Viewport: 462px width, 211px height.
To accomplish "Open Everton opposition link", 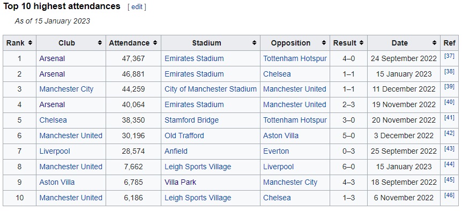I will (276, 151).
